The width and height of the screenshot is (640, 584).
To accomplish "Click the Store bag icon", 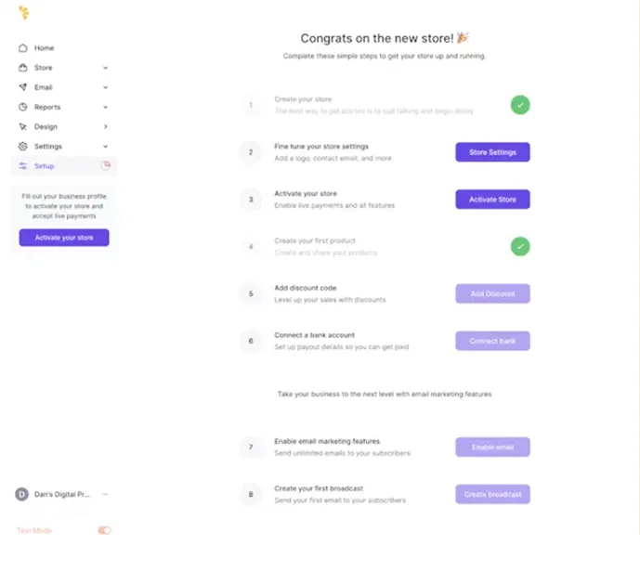I will point(23,68).
